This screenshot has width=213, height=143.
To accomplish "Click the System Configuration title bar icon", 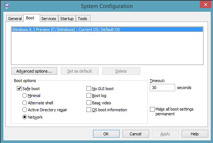I will (x=7, y=6).
